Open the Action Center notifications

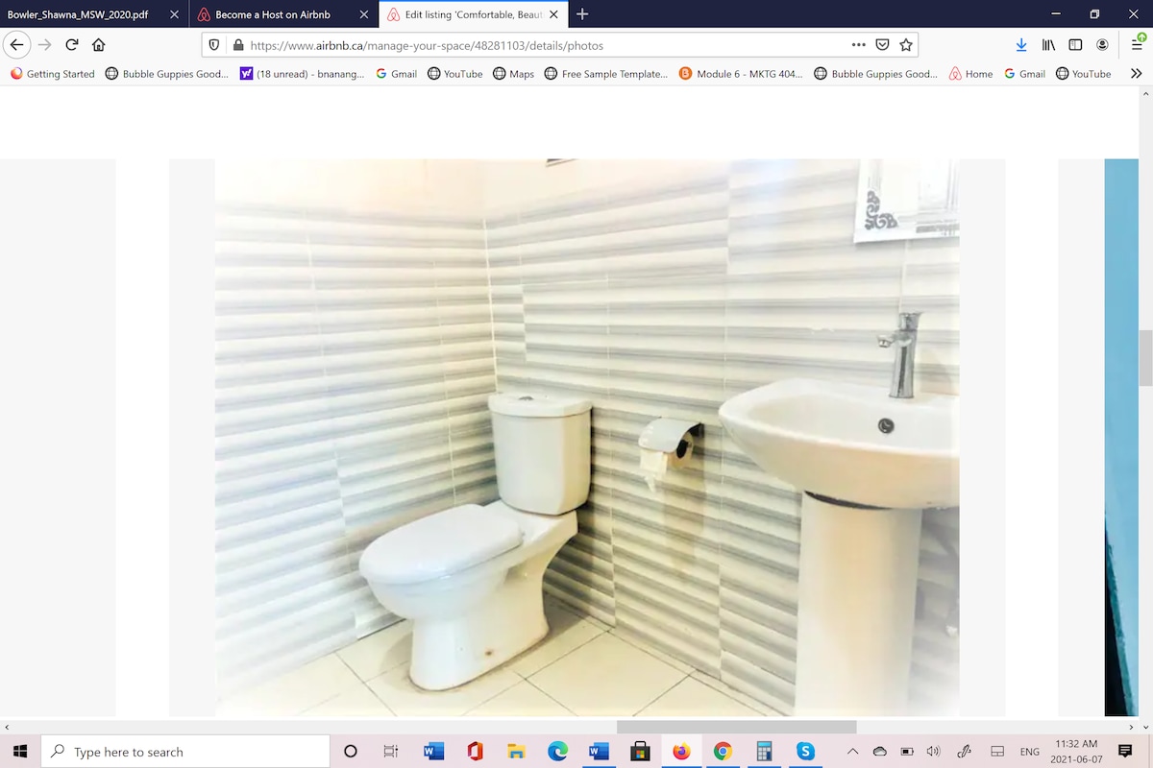[1125, 752]
